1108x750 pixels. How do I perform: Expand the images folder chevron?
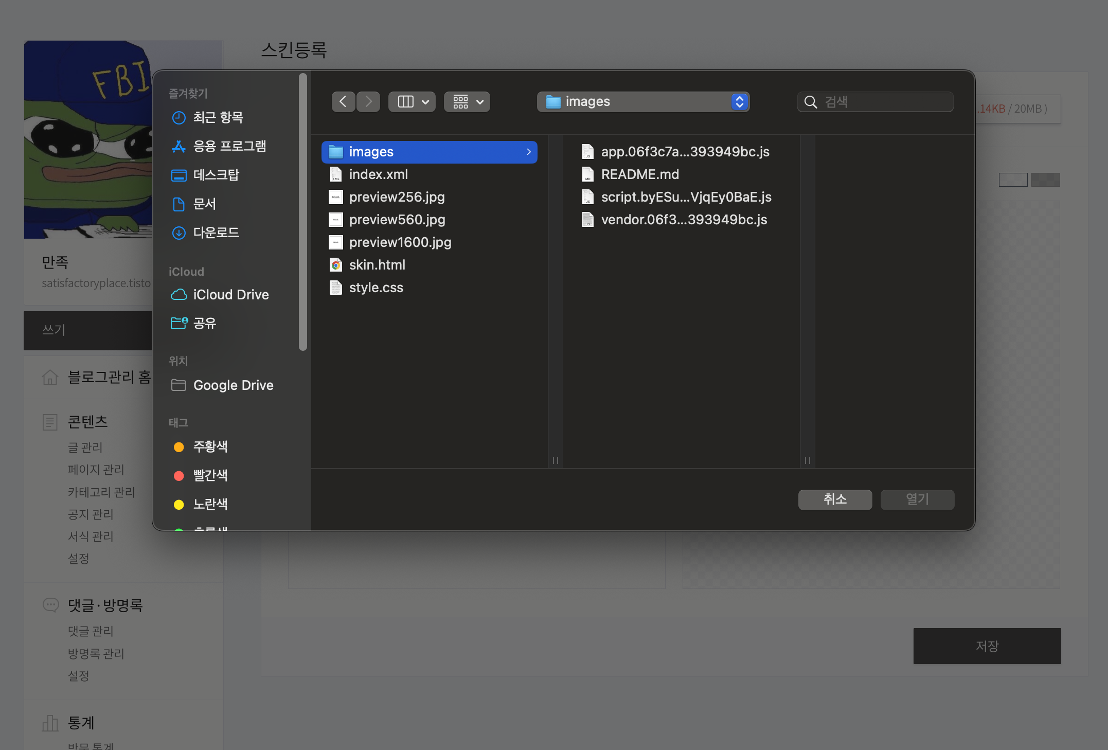tap(528, 152)
